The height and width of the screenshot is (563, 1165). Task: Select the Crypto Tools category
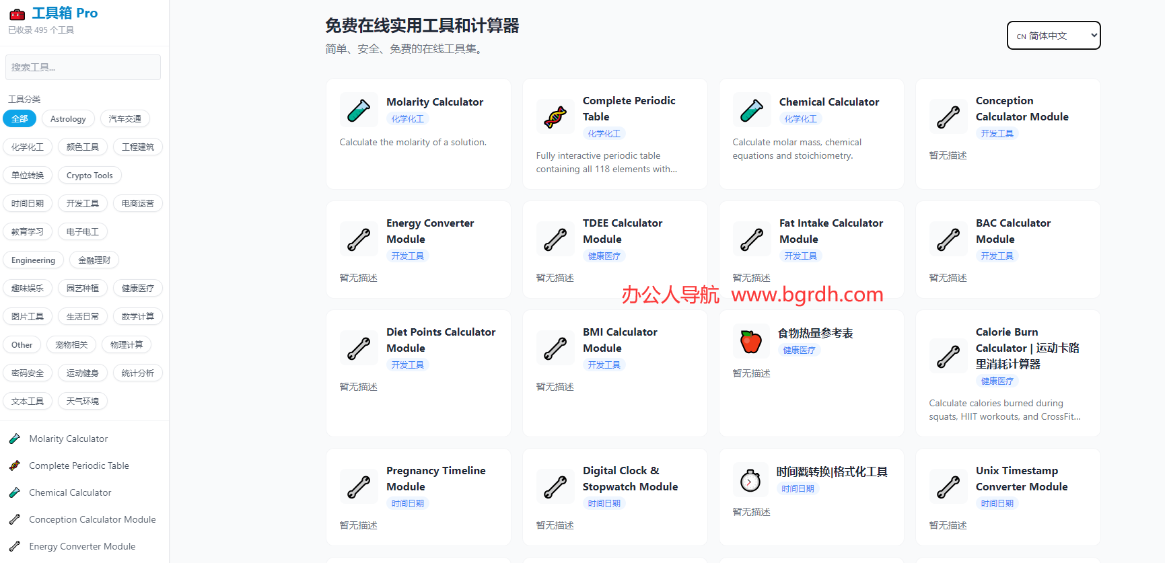click(x=90, y=176)
